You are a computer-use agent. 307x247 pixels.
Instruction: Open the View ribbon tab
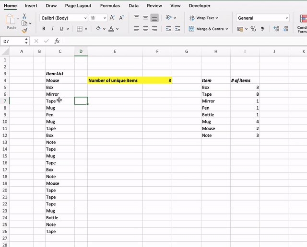click(x=176, y=6)
